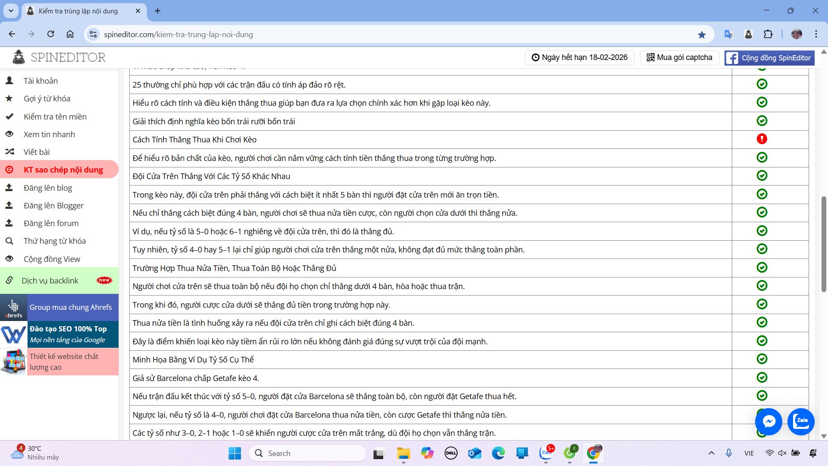Go to "Thứ hạng từ khóa" menu
828x466 pixels.
(54, 241)
